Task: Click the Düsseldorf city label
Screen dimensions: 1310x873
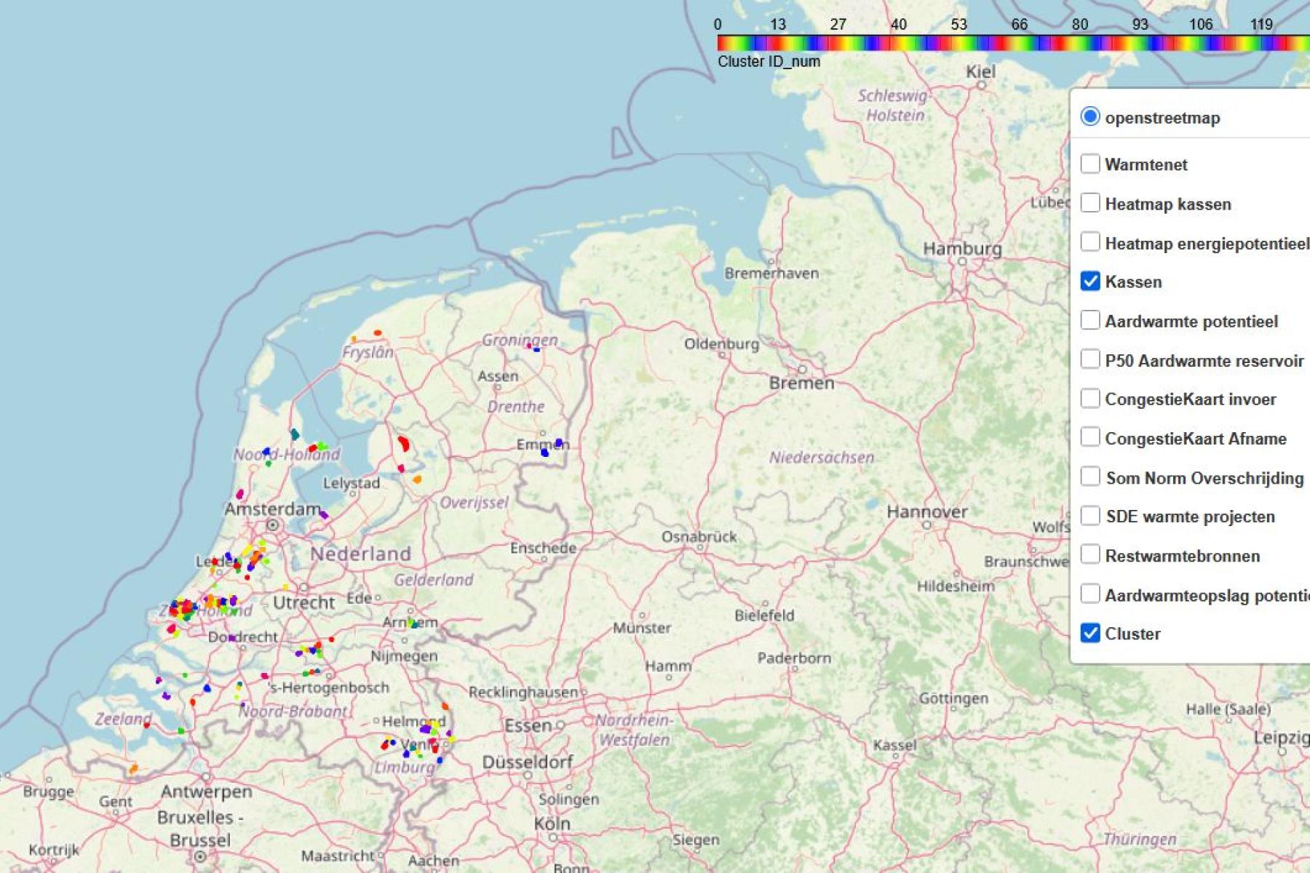Action: click(527, 762)
